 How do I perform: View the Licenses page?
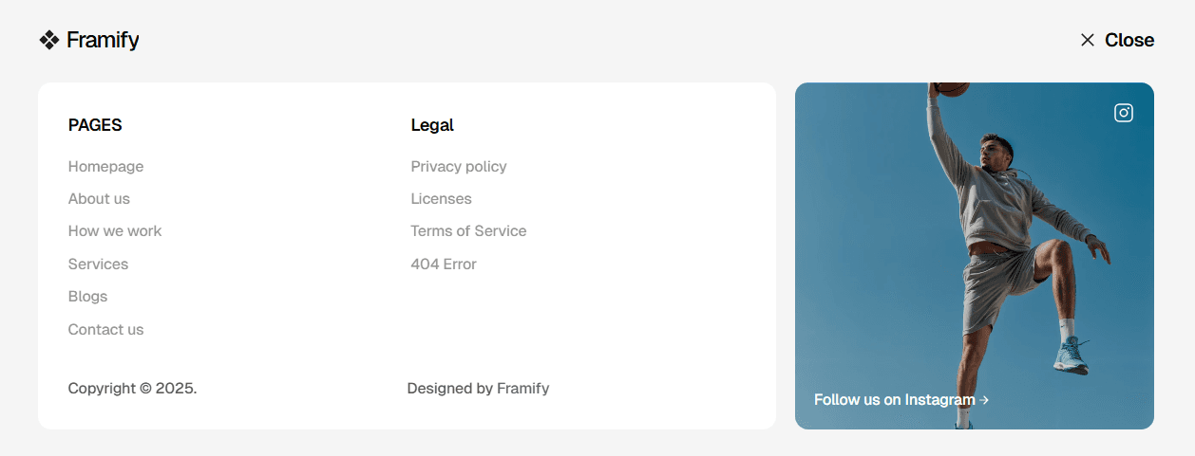coord(441,199)
